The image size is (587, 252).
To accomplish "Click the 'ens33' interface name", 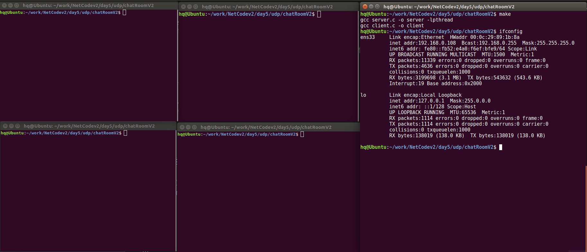I will tap(367, 37).
